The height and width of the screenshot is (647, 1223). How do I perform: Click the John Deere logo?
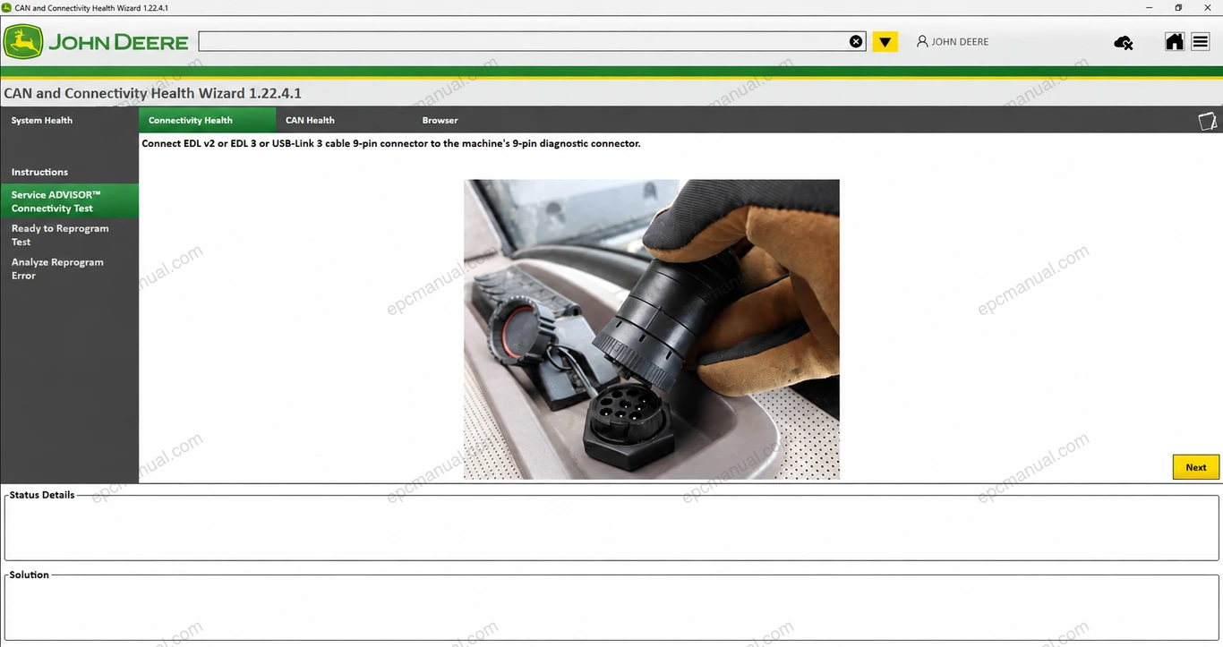pos(96,42)
